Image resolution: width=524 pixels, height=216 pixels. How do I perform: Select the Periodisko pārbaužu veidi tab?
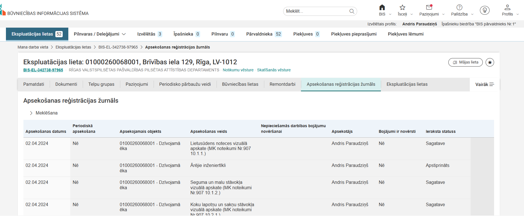tap(185, 84)
